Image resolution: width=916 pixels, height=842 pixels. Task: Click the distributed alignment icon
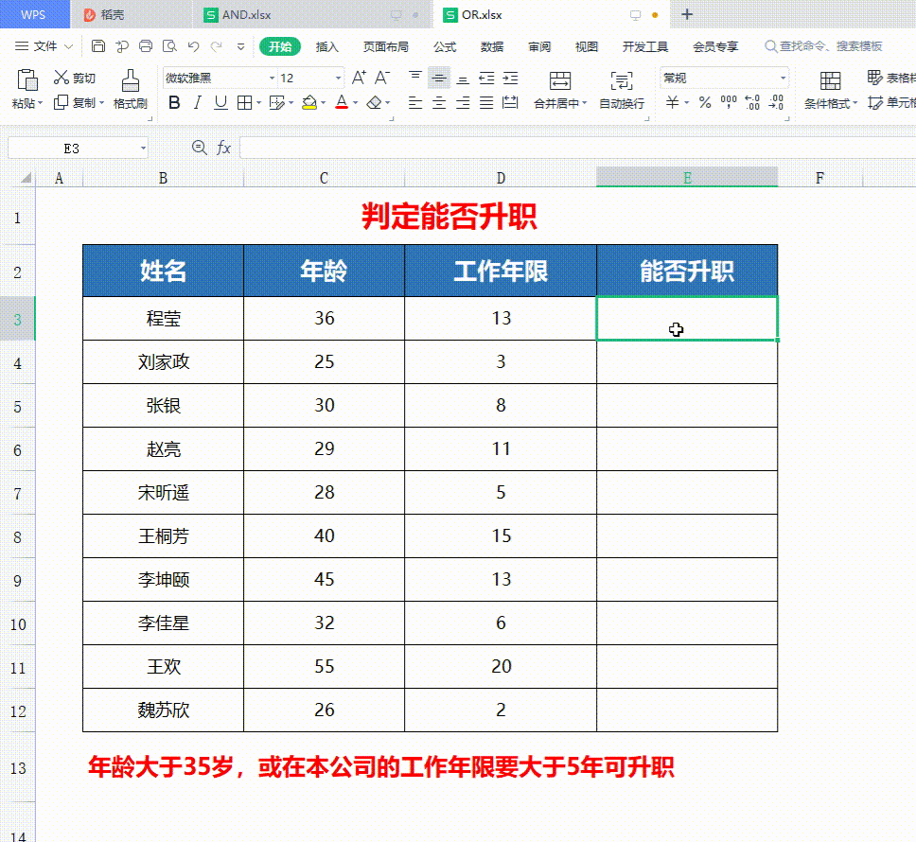pos(510,103)
